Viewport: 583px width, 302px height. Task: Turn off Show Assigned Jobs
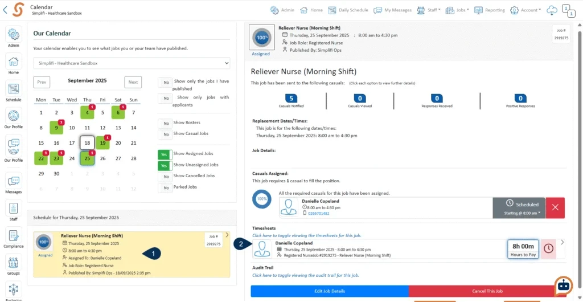[x=165, y=154]
